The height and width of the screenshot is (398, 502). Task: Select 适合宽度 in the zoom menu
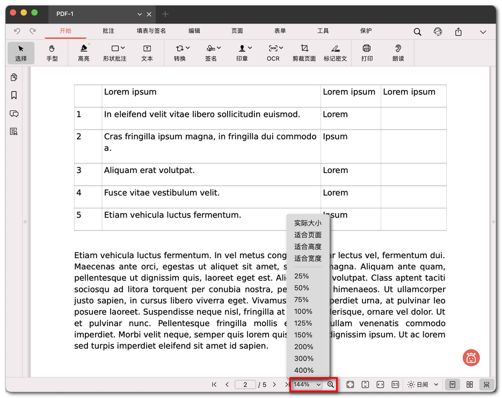click(x=308, y=258)
